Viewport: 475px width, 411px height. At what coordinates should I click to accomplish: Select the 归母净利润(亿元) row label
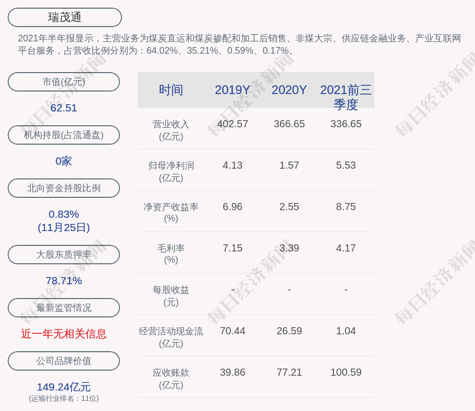tap(171, 172)
